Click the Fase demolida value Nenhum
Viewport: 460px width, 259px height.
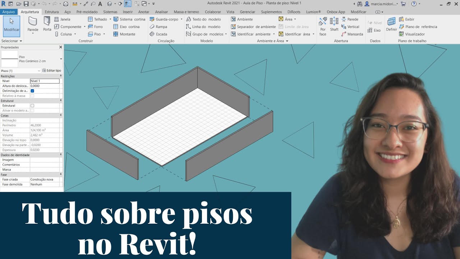[x=45, y=184]
